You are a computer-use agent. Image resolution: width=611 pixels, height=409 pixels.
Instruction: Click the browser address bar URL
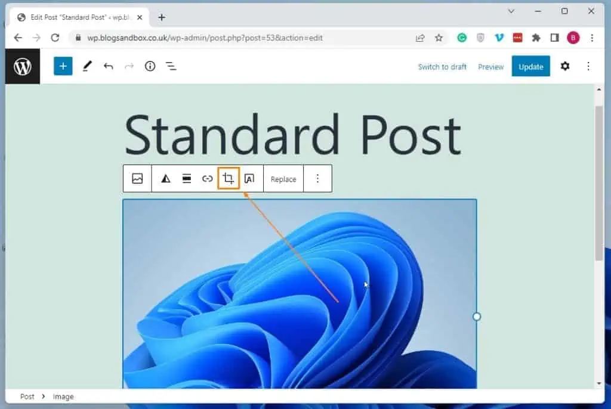point(205,38)
